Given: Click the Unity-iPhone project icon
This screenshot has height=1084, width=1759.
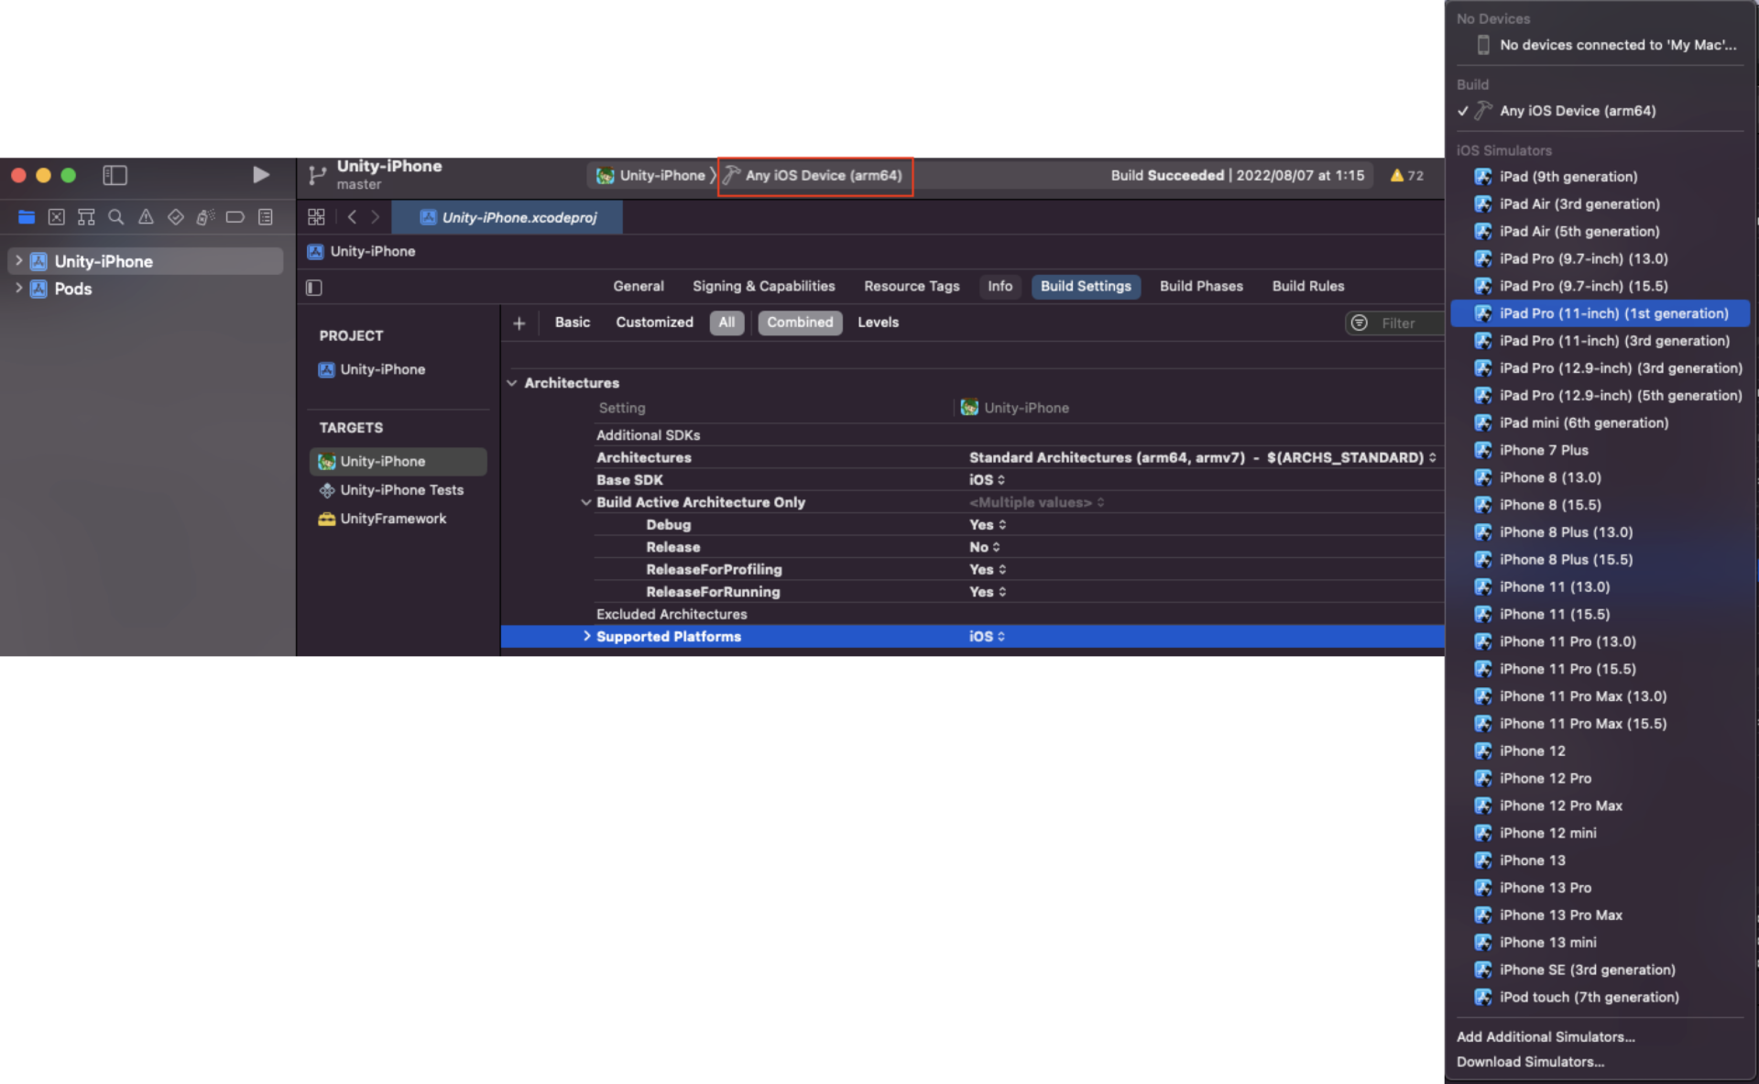Looking at the screenshot, I should [x=38, y=260].
